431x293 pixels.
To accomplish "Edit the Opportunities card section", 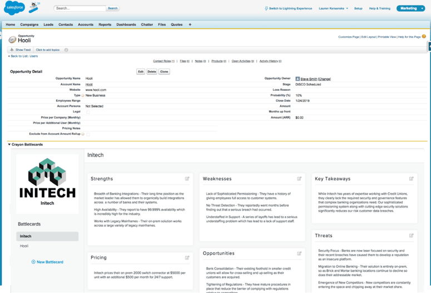I will click(x=299, y=253).
